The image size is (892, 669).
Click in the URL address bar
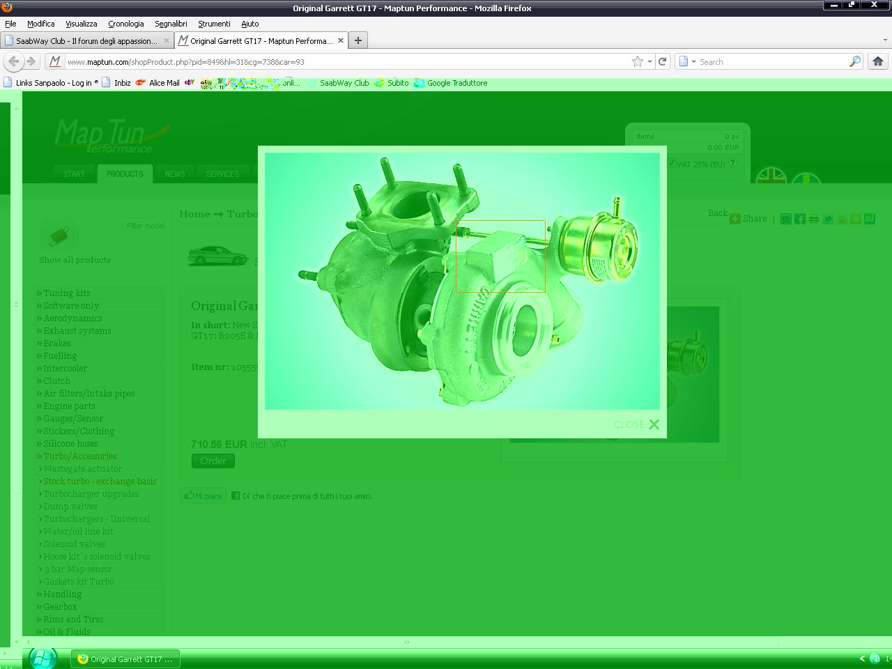348,61
